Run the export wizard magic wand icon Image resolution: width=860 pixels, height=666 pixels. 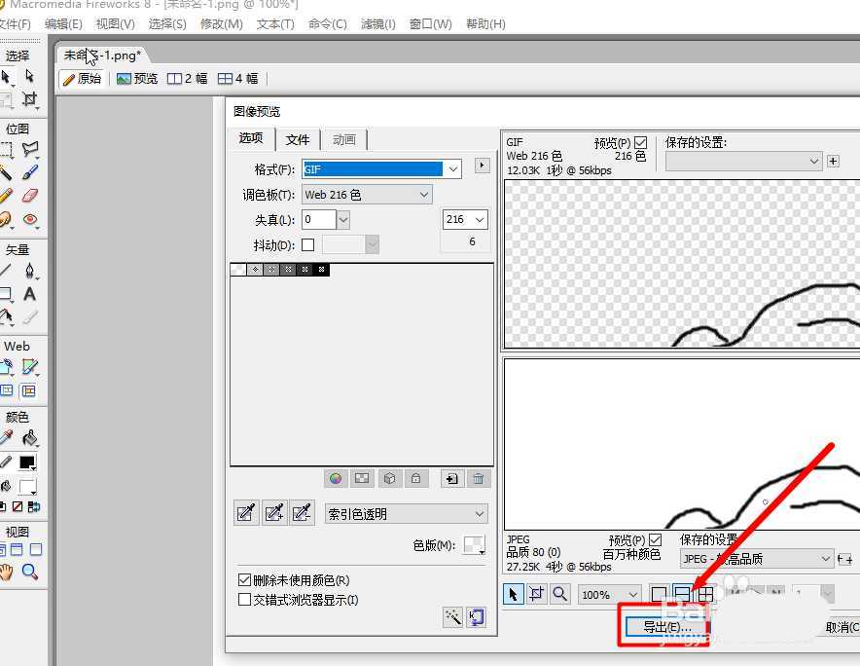click(452, 617)
